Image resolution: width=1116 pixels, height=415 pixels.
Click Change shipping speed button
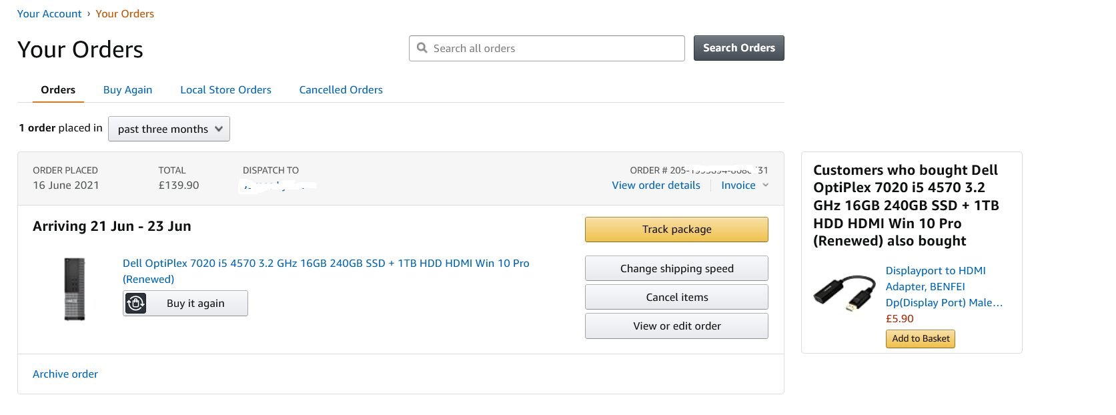point(676,268)
